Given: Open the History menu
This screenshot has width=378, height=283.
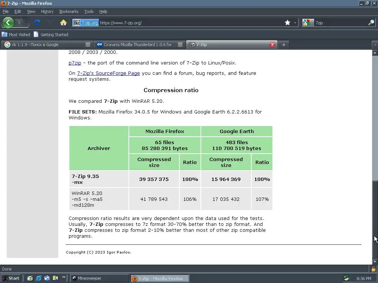Looking at the screenshot, I should (x=47, y=11).
